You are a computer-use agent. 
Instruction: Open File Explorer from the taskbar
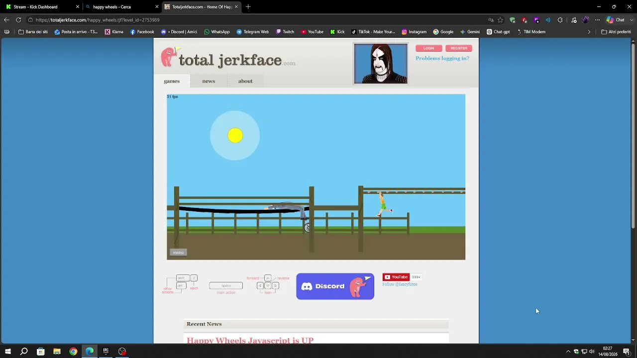click(x=57, y=352)
